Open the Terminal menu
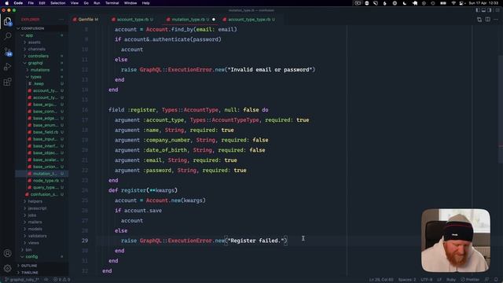Viewport: 503px width, 283px height. coord(112,3)
